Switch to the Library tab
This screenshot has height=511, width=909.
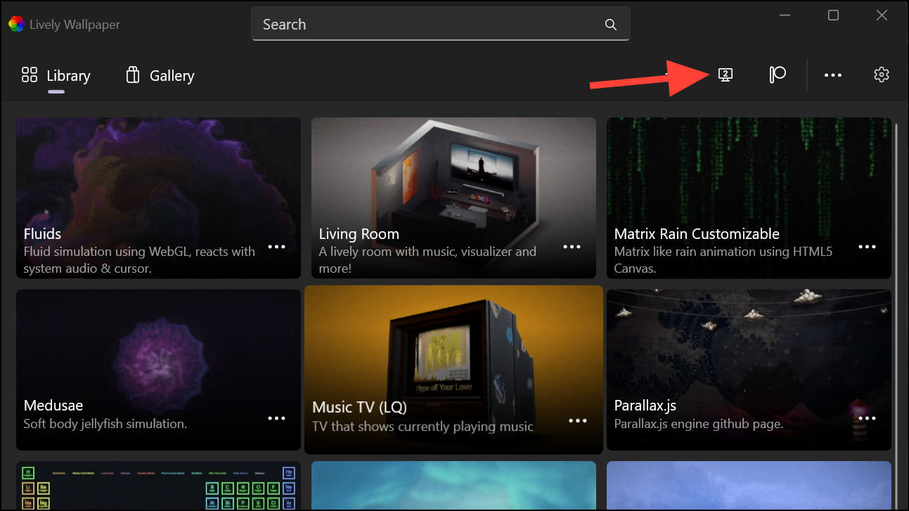tap(56, 75)
